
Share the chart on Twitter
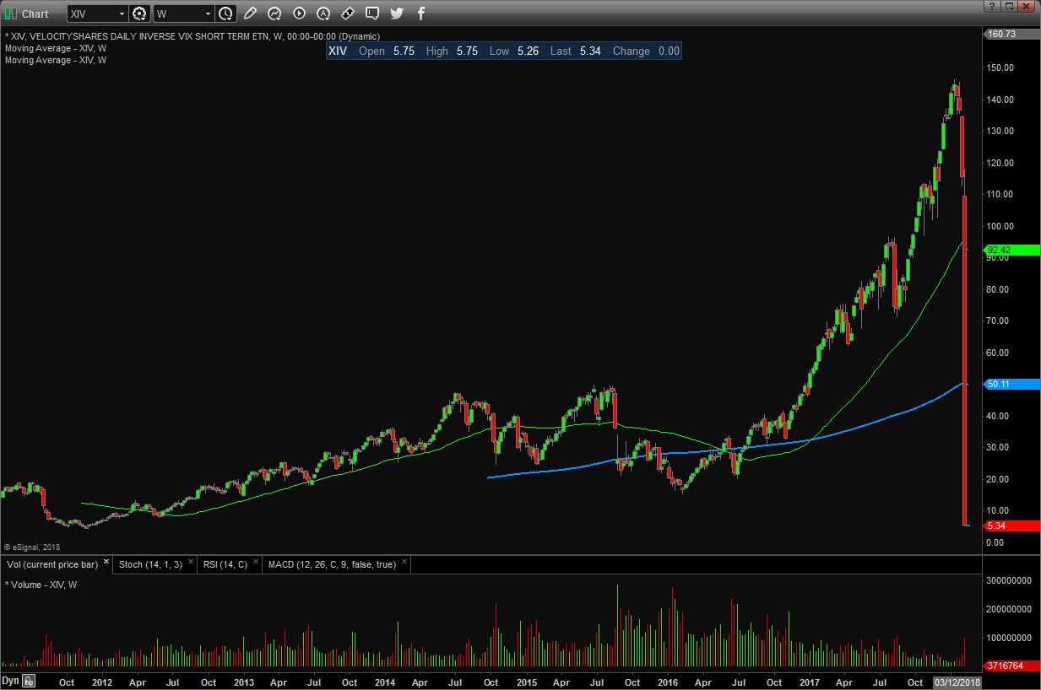[x=397, y=13]
